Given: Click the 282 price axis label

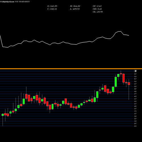Looking at the screenshot, I should (x=135, y=126).
